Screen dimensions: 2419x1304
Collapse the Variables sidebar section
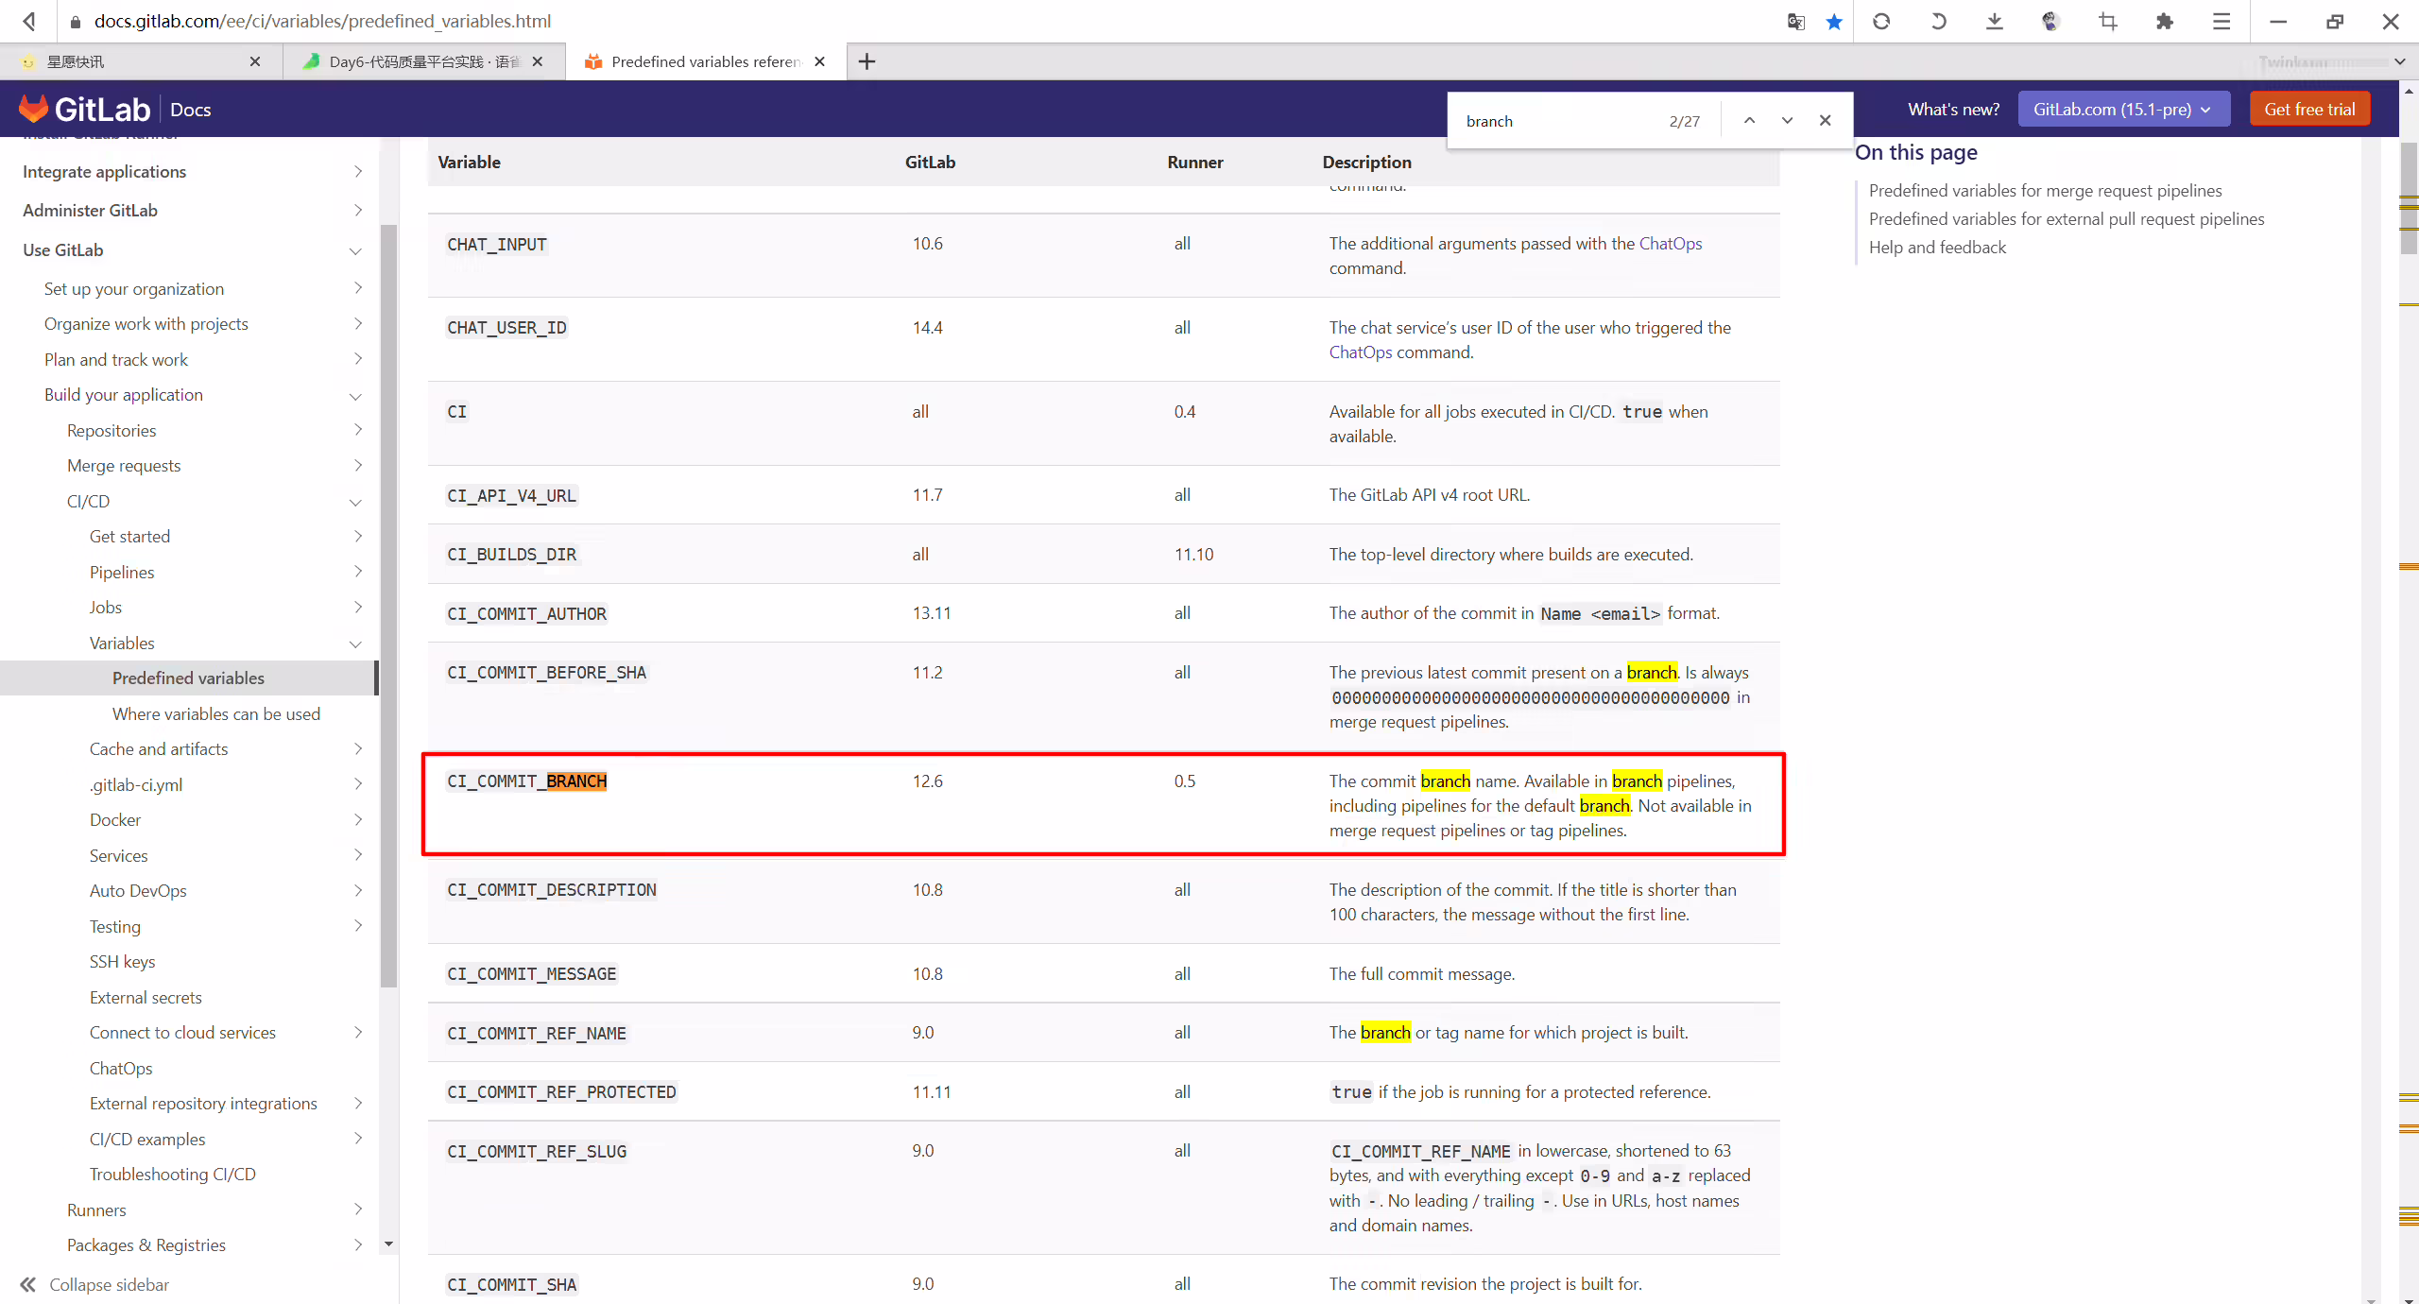tap(355, 643)
